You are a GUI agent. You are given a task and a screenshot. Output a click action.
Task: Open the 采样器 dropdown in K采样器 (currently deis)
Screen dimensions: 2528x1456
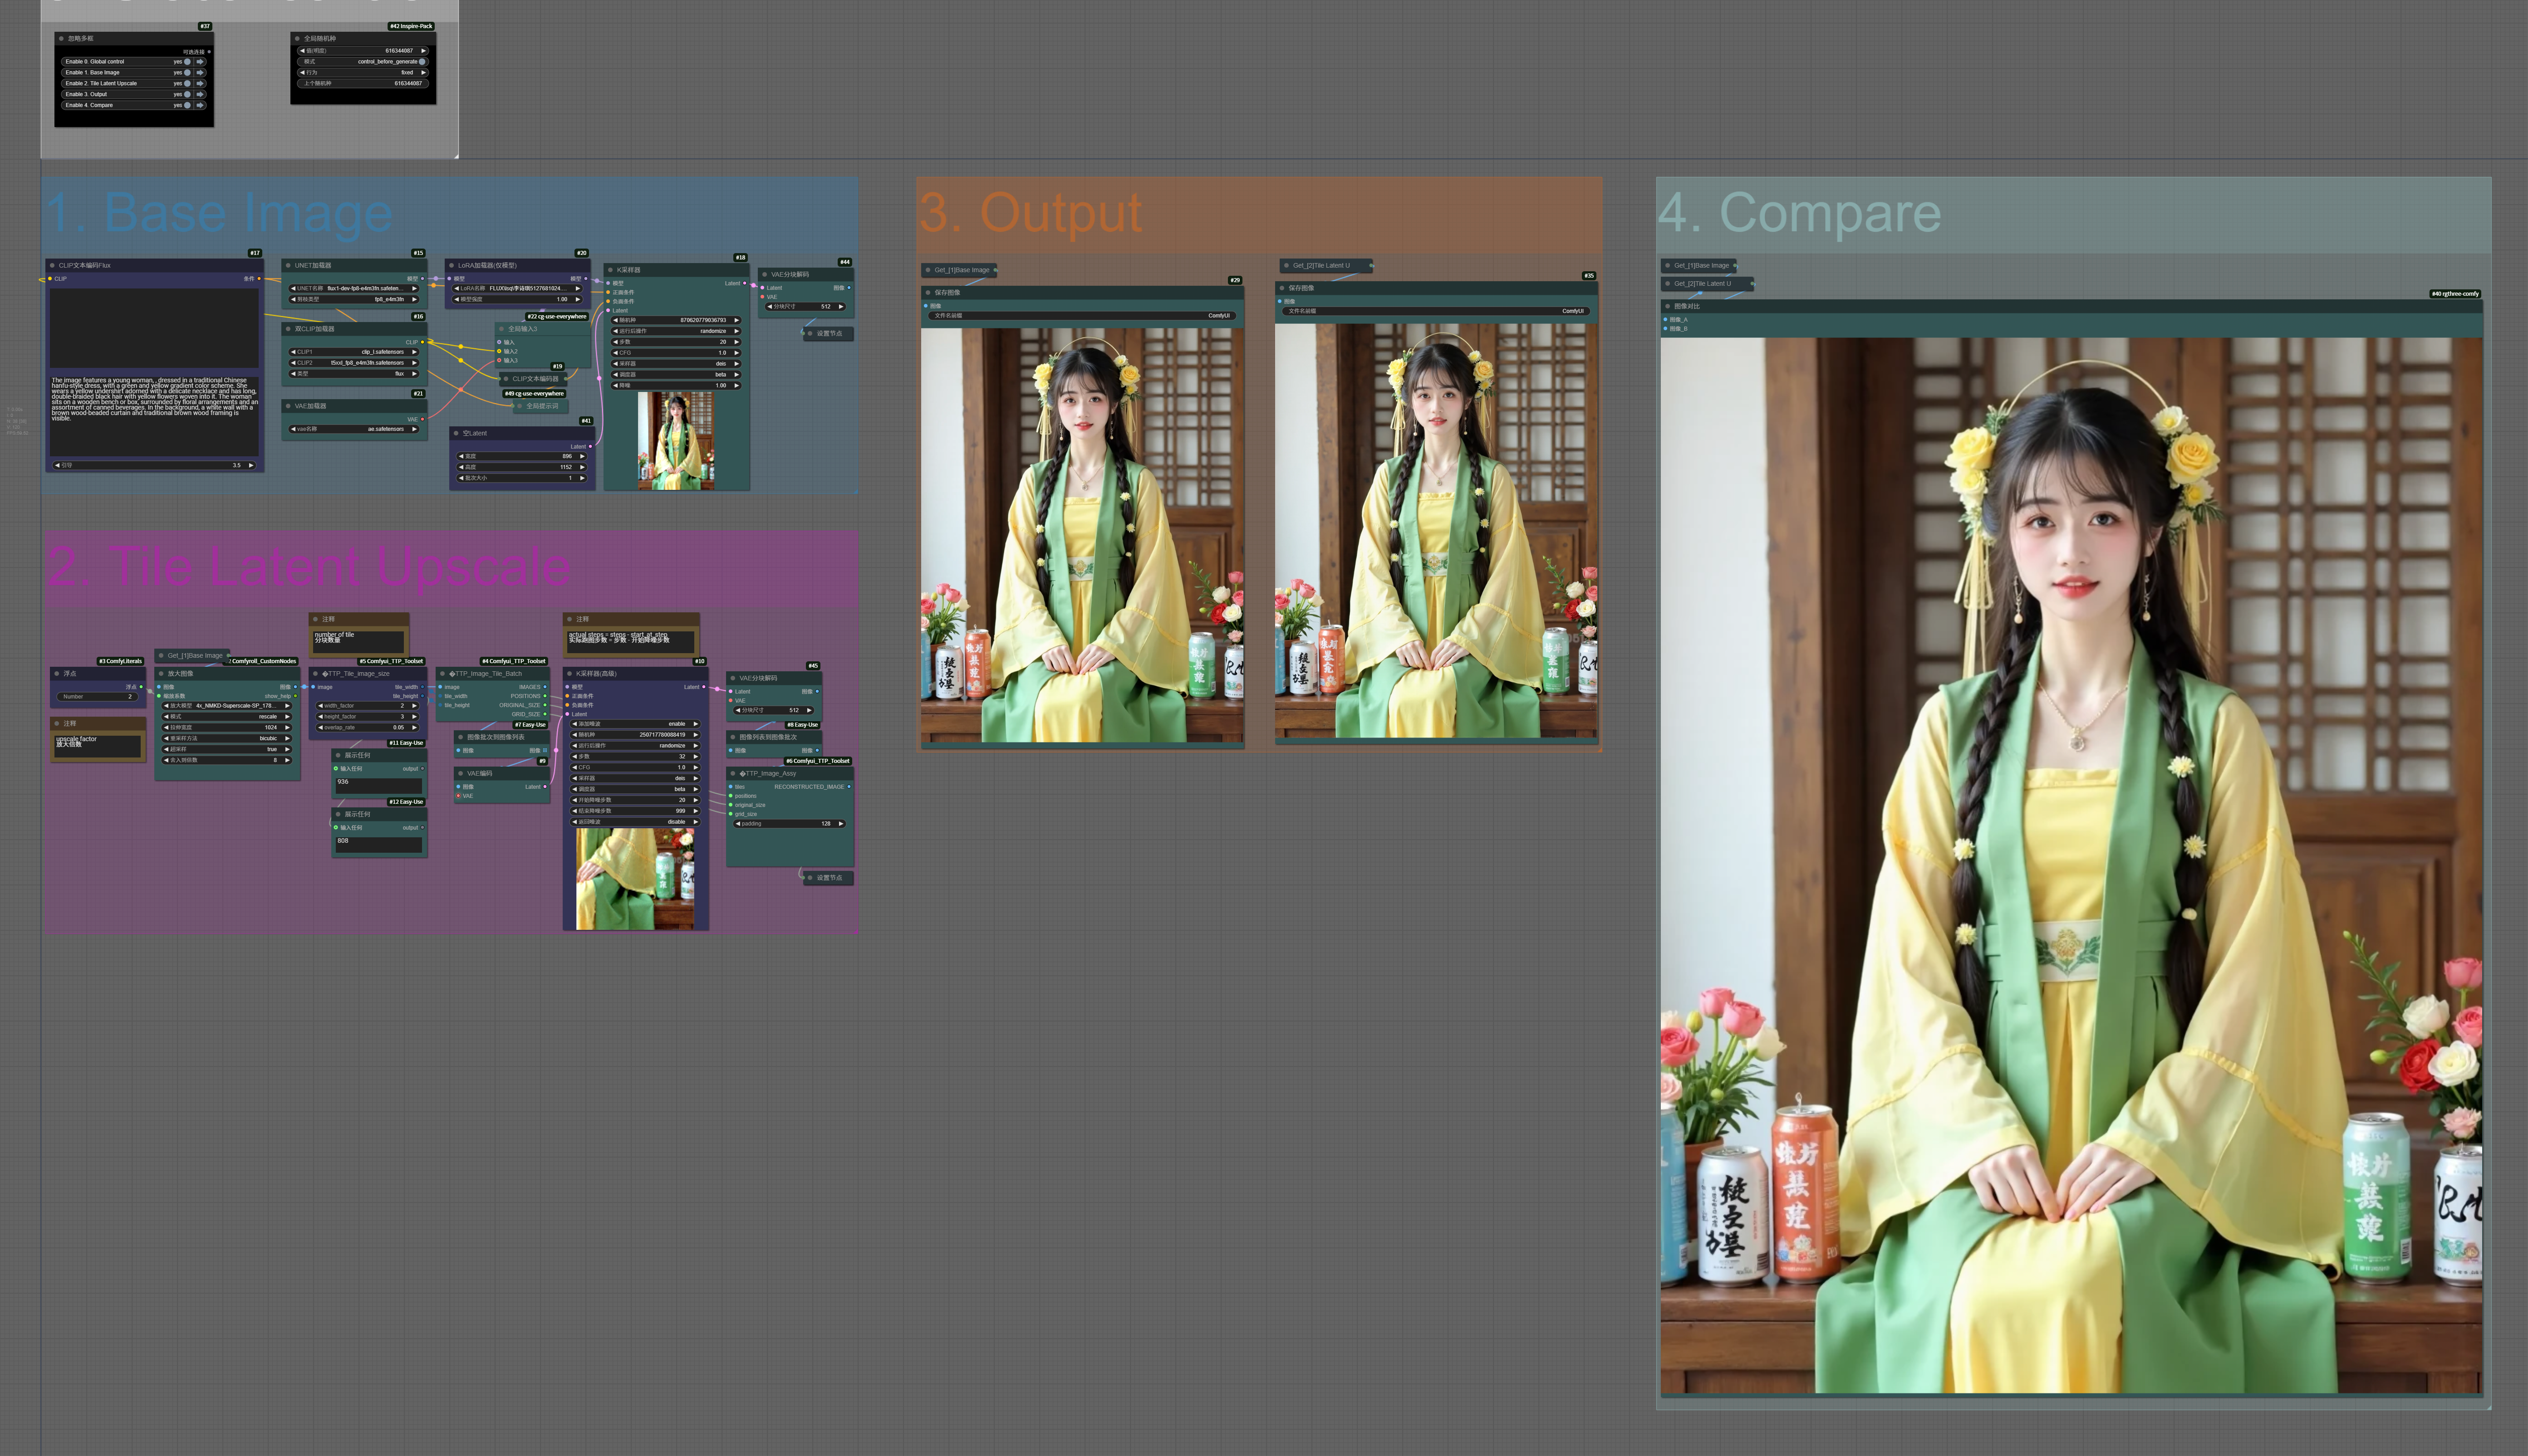point(675,364)
